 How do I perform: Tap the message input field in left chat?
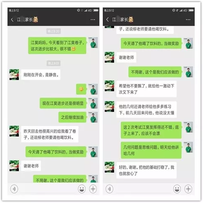[x=48, y=189]
